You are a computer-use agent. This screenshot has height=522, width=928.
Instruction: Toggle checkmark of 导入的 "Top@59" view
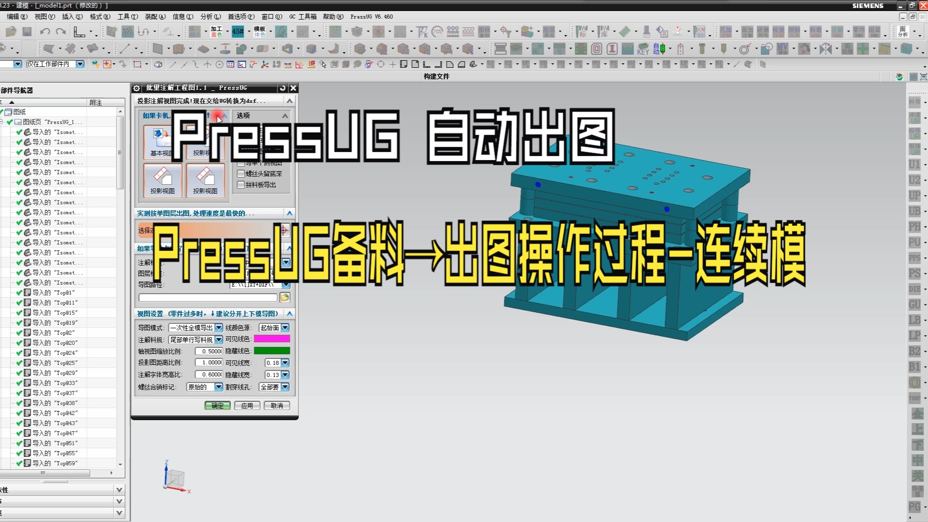pos(19,463)
